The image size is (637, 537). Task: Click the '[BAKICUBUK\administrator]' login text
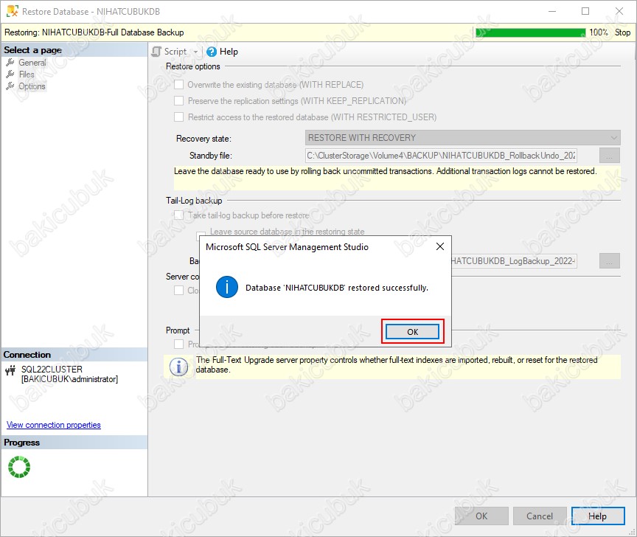[69, 379]
